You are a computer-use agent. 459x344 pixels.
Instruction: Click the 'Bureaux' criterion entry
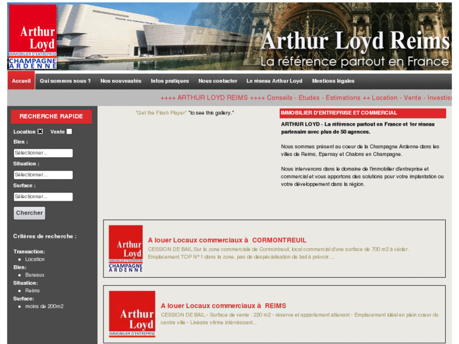35,275
